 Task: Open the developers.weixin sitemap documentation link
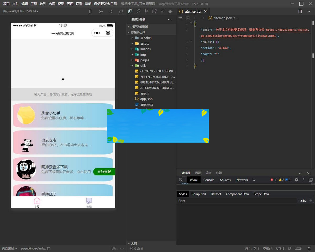coord(287,30)
